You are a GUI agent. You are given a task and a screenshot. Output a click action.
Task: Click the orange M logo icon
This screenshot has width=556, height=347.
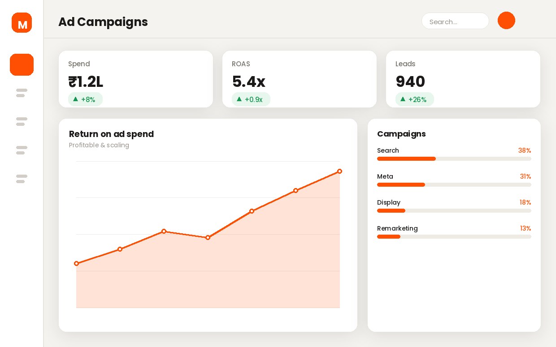click(x=22, y=22)
